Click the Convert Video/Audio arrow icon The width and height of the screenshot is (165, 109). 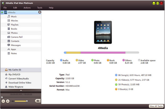tap(6, 78)
